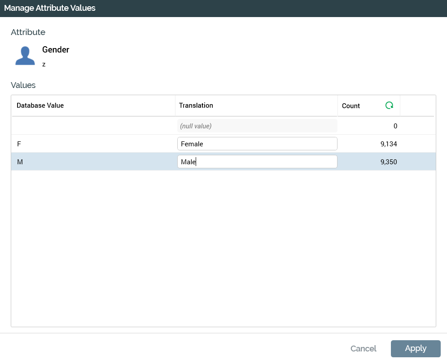Viewport: 447px width, 364px height.
Task: Click the Count column header label
Action: [351, 106]
